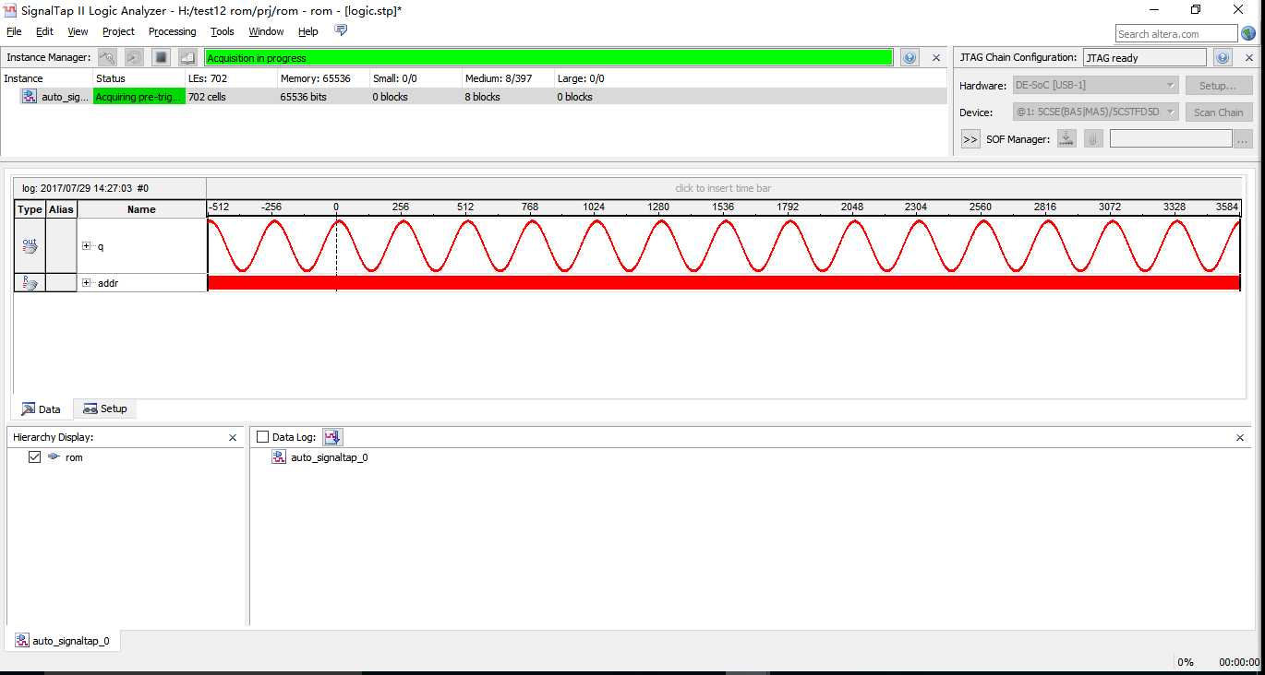Open the View menu
1265x675 pixels.
coord(78,31)
